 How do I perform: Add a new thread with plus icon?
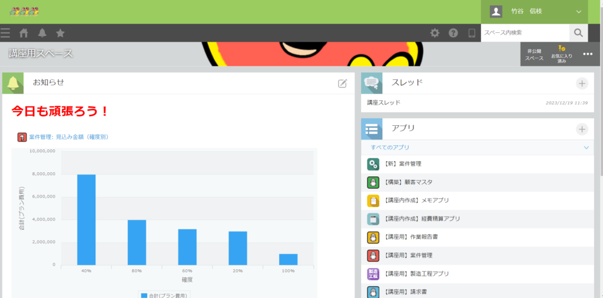tap(582, 83)
